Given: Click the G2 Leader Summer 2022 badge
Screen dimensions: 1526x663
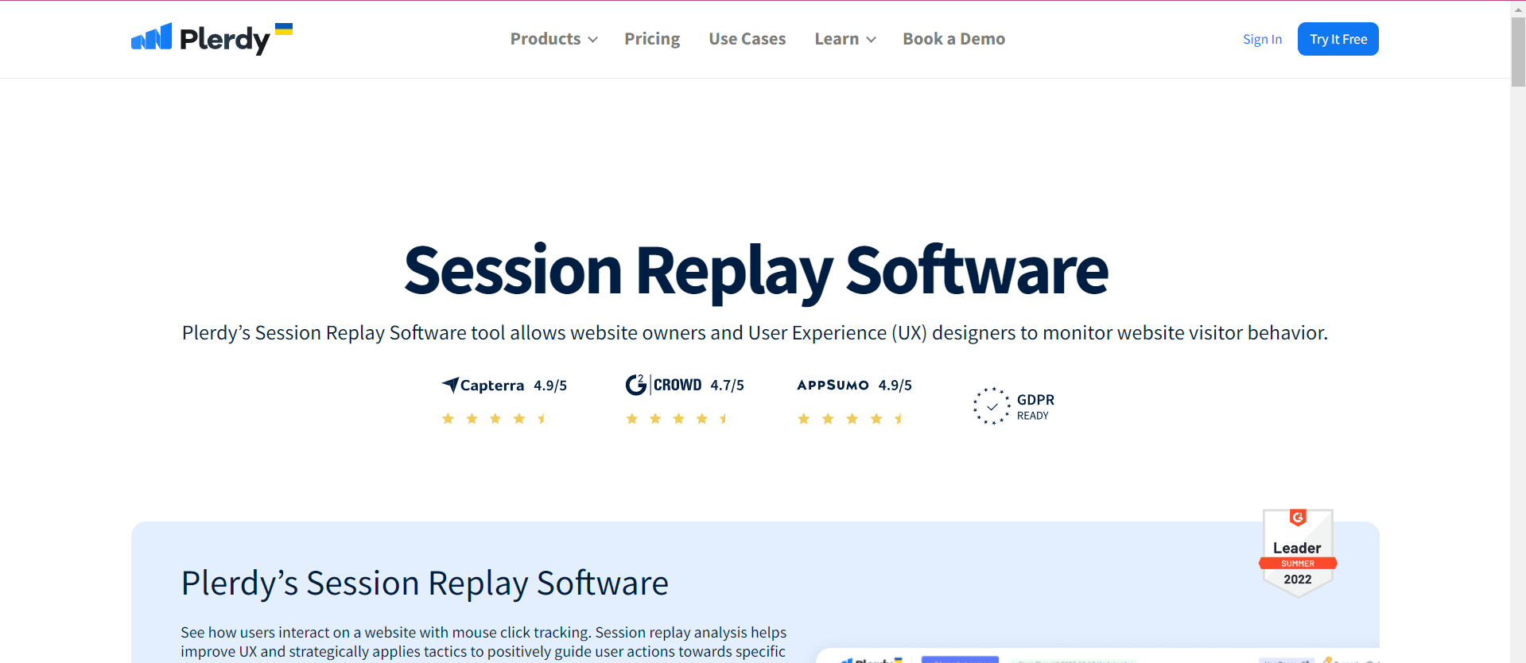Looking at the screenshot, I should [x=1298, y=552].
